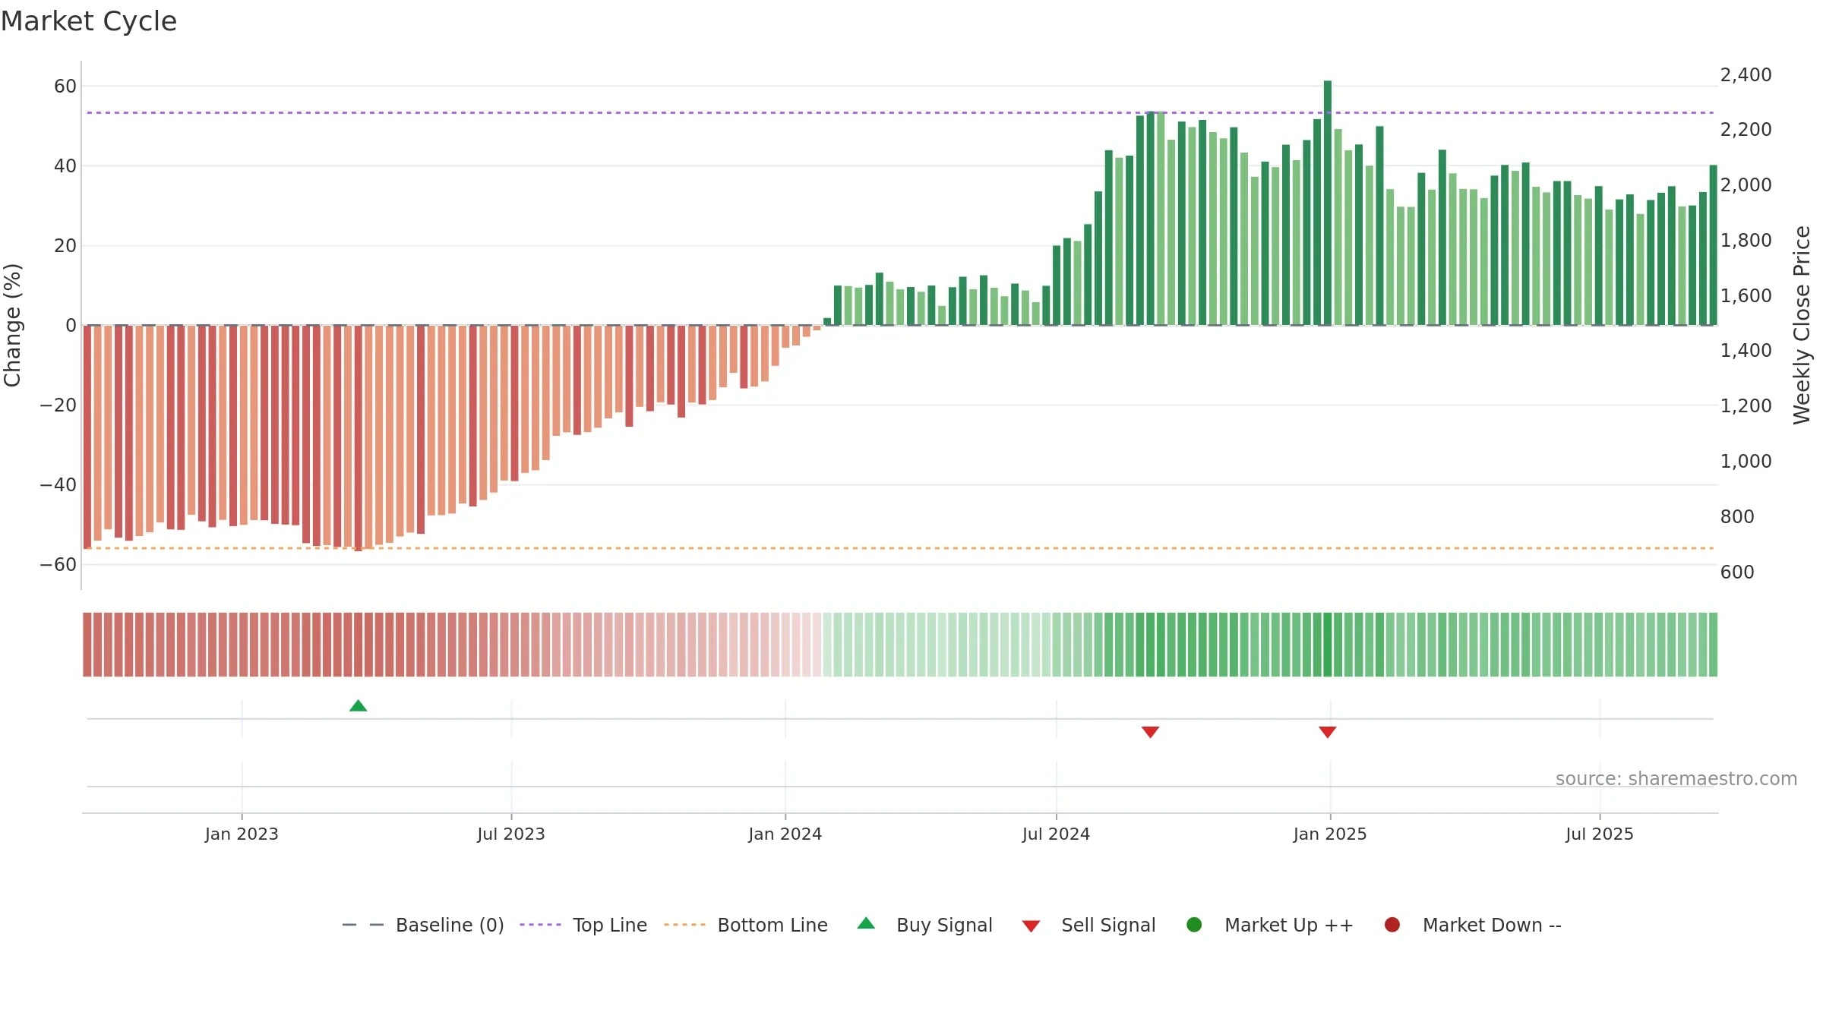Screen dimensions: 1823x1025
Task: Click the source: sharemaestro.com label
Action: click(1676, 779)
